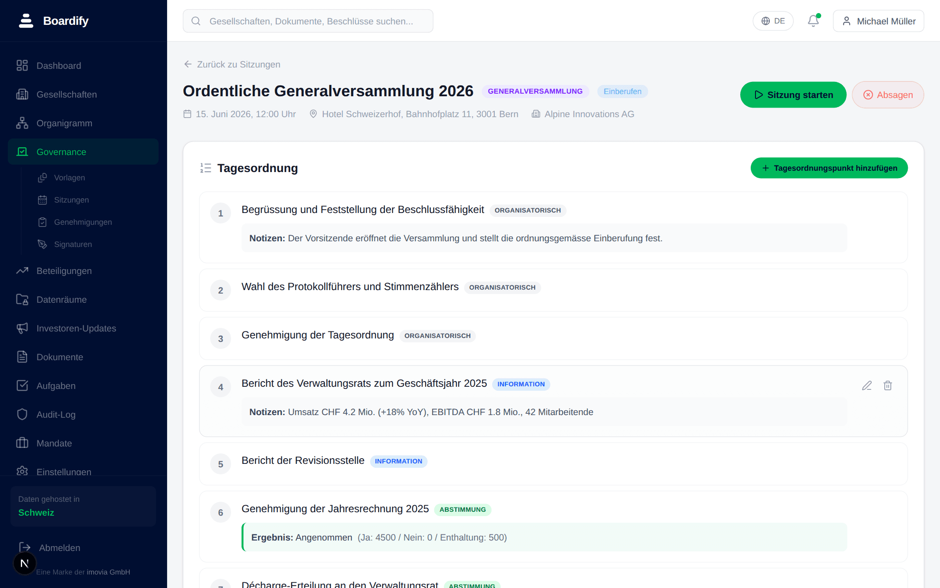Click INFORMATION tag on Revisionsstelle item
This screenshot has width=940, height=588.
399,461
